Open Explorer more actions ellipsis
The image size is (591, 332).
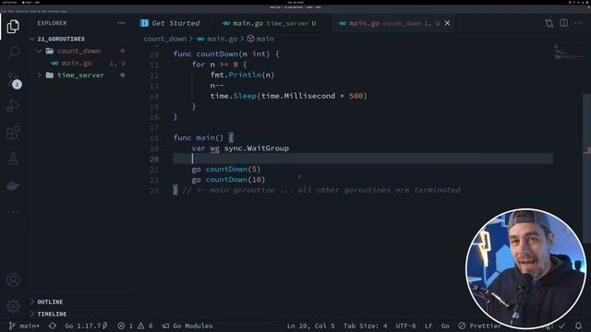pos(121,23)
